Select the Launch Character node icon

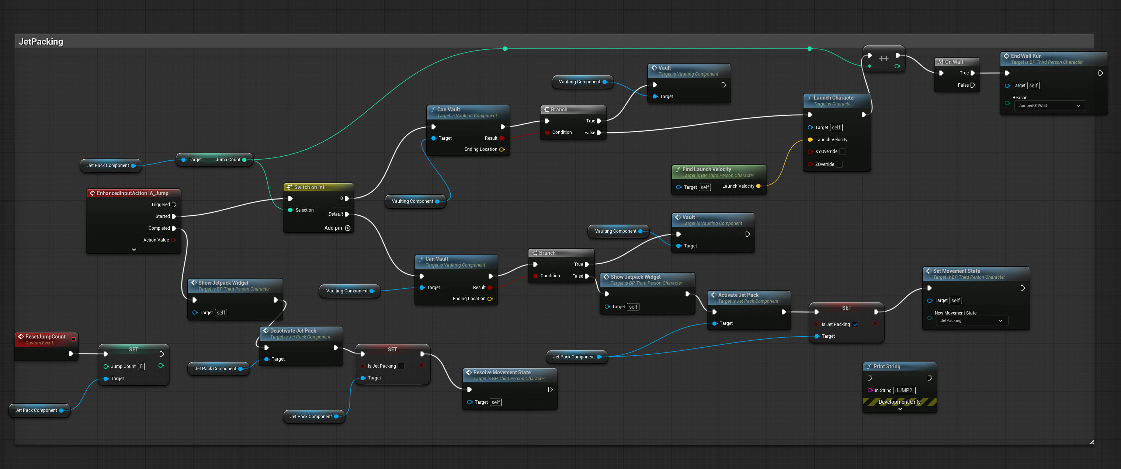tap(810, 97)
